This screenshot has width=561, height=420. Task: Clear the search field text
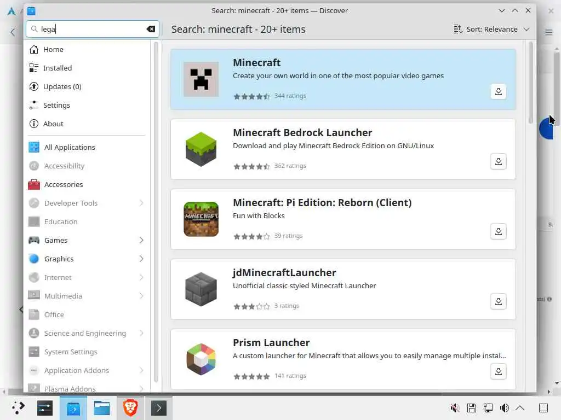151,30
